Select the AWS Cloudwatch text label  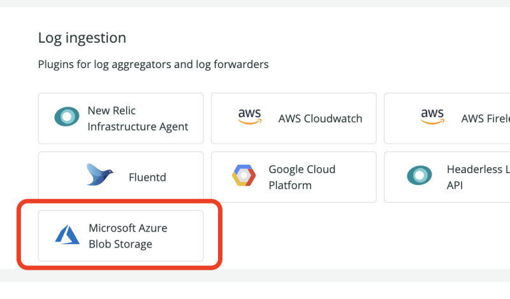(x=320, y=118)
